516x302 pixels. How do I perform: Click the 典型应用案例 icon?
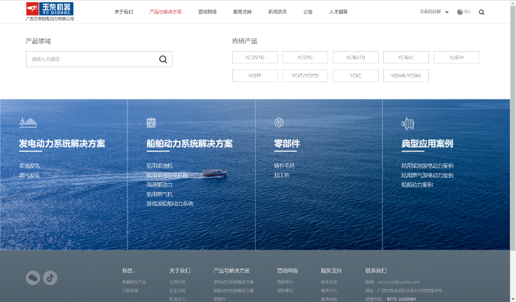coord(407,123)
